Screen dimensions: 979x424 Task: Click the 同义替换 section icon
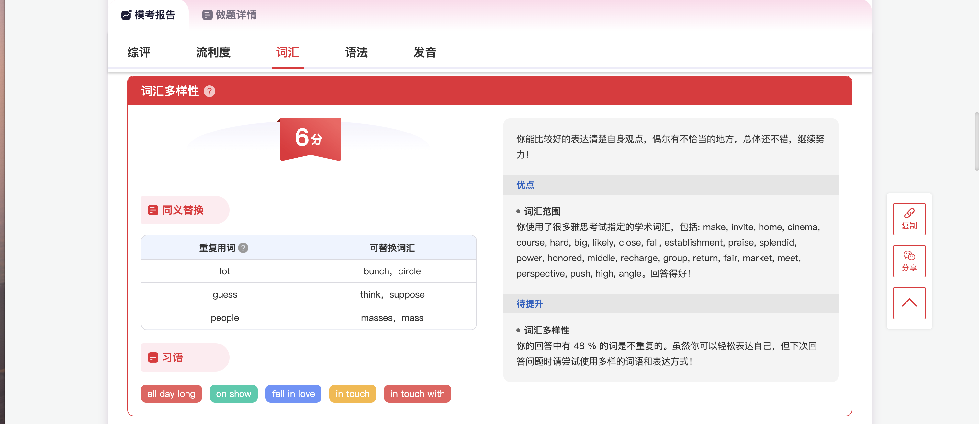coord(153,210)
